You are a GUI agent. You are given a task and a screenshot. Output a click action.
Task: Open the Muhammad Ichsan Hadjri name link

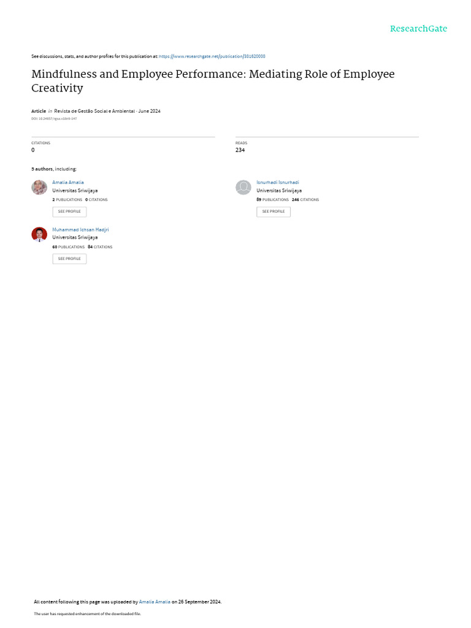tap(80, 229)
